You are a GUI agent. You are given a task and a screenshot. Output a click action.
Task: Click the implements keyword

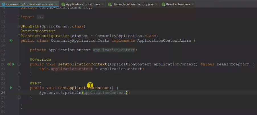123,41
